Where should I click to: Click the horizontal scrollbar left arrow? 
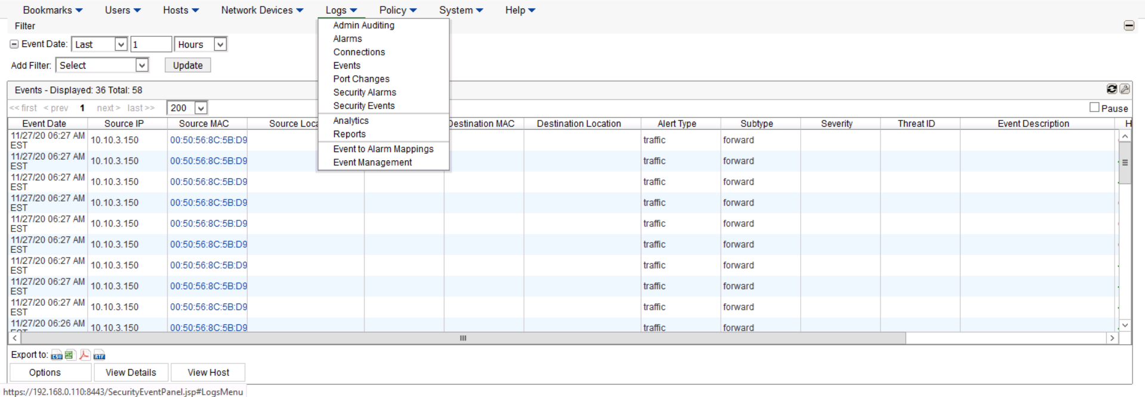pyautogui.click(x=15, y=338)
